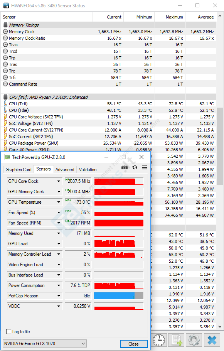
Task: Click thermometer icon next to CPU (Tctl)
Action: click(5, 104)
